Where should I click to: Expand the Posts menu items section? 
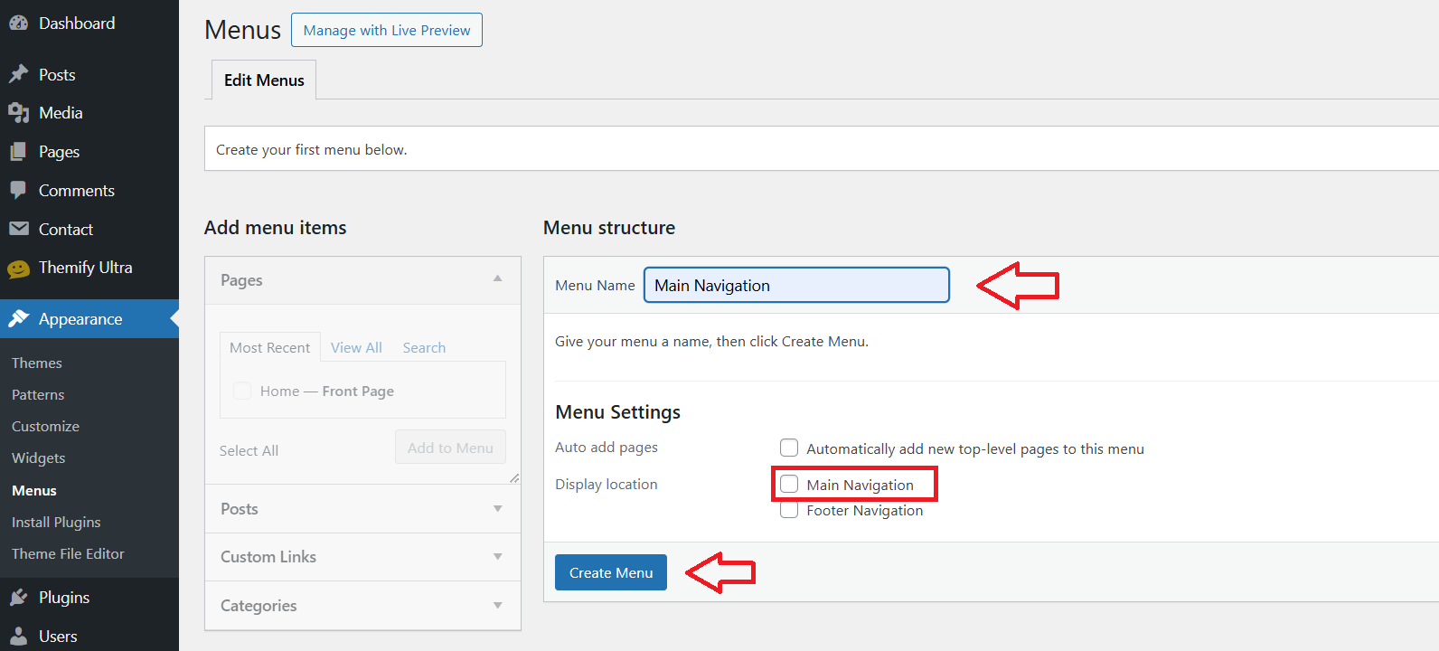tap(497, 509)
